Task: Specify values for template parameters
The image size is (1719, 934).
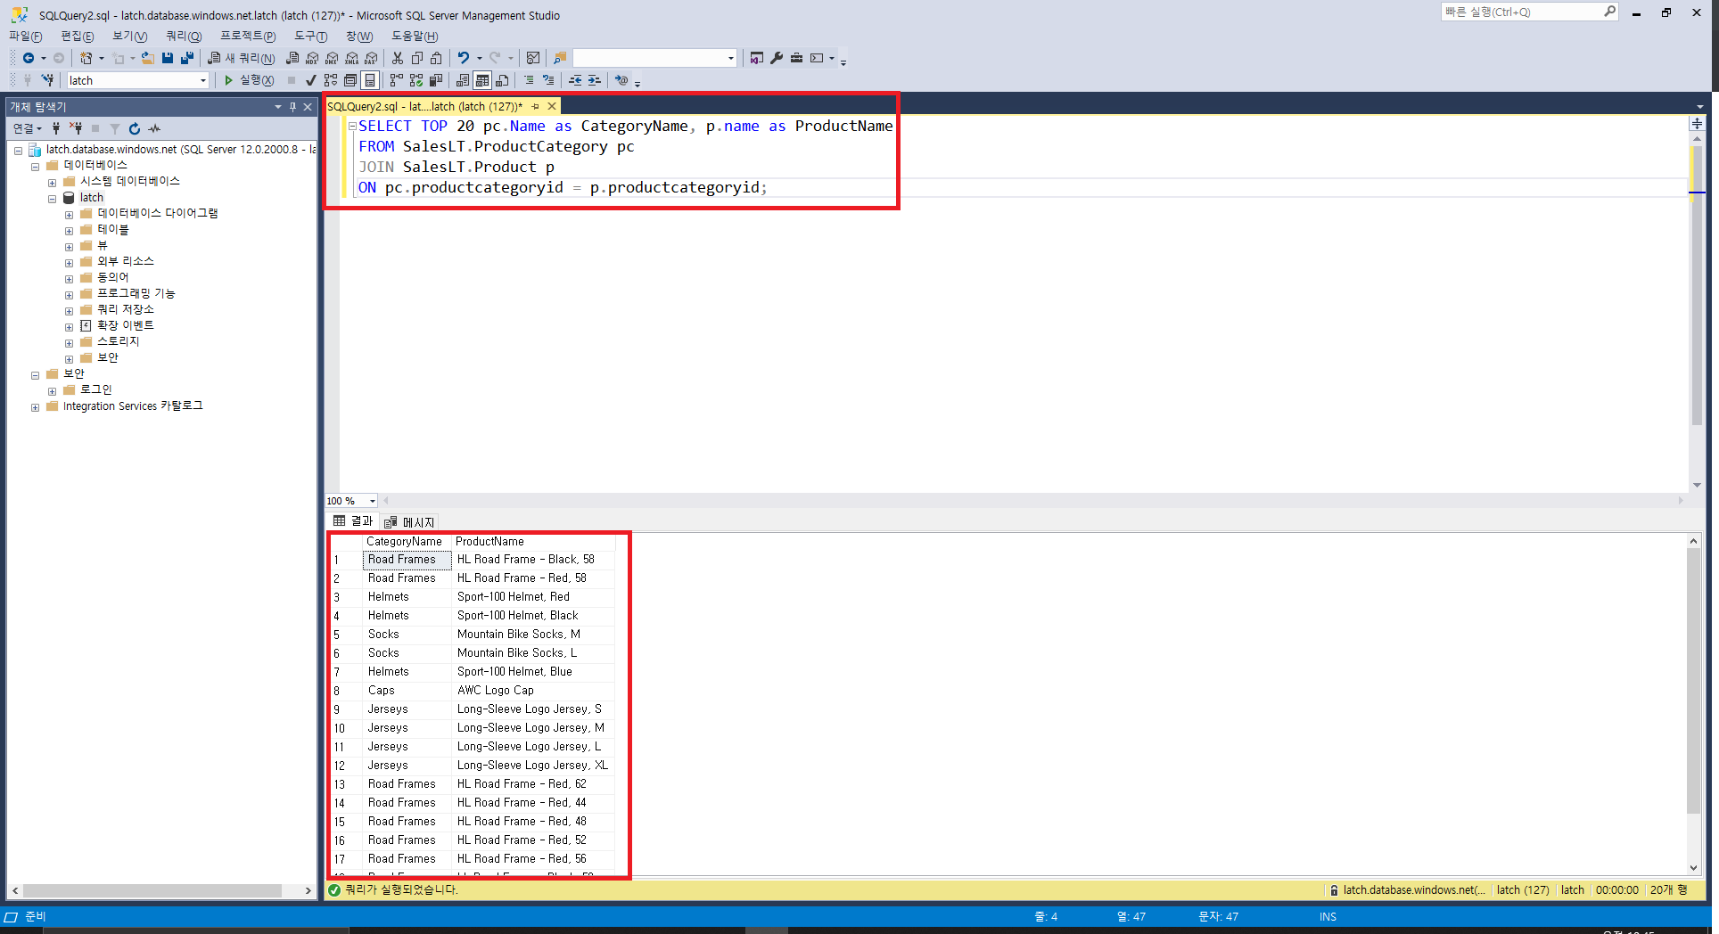Action: pyautogui.click(x=621, y=80)
